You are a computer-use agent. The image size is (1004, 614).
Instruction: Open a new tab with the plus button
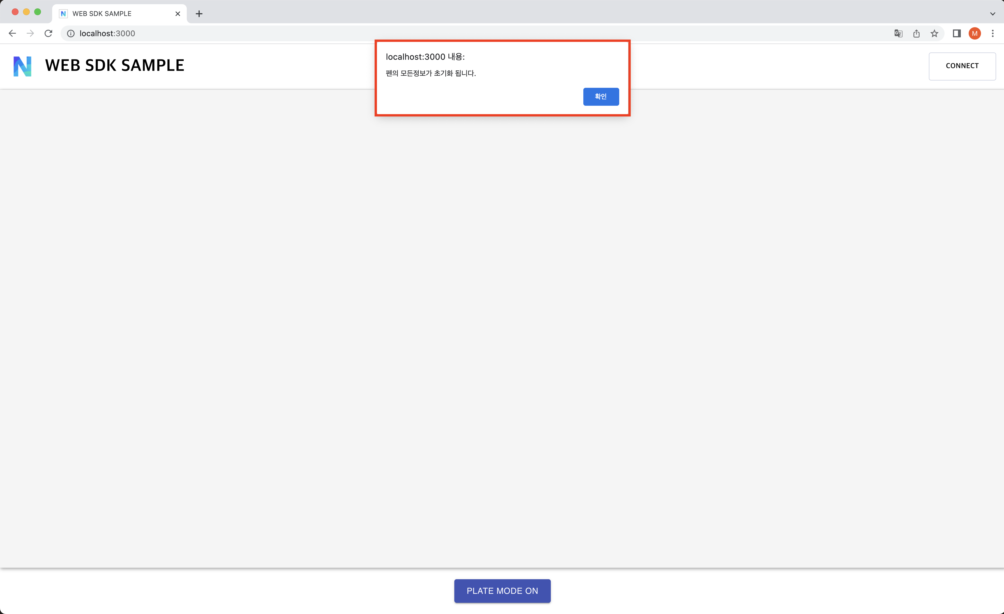199,13
